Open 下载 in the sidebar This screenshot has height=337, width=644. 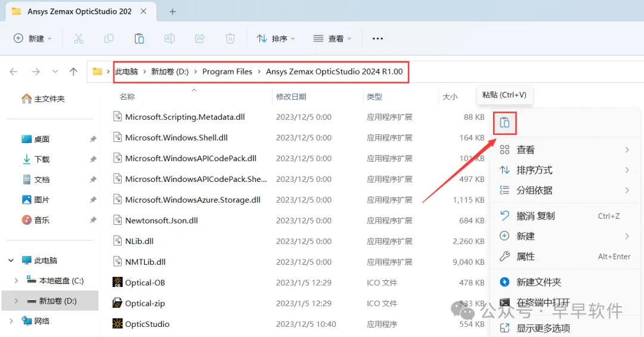tap(35, 159)
